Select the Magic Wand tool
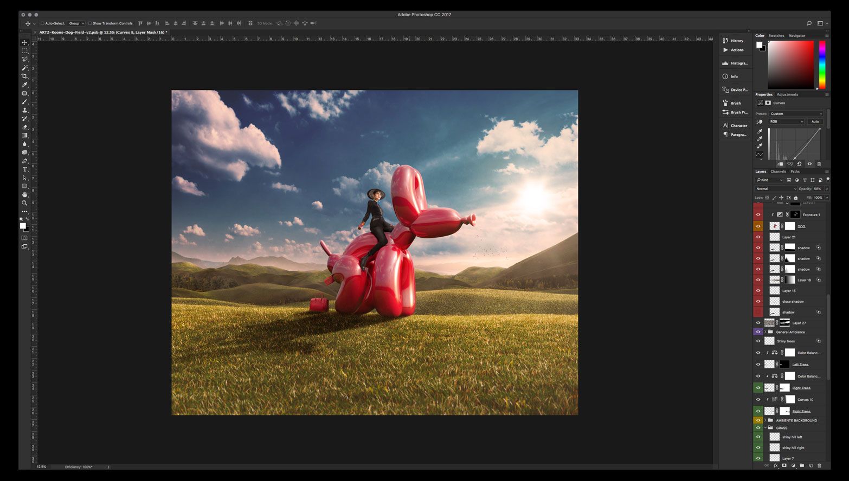Viewport: 849px width, 481px height. [x=24, y=68]
